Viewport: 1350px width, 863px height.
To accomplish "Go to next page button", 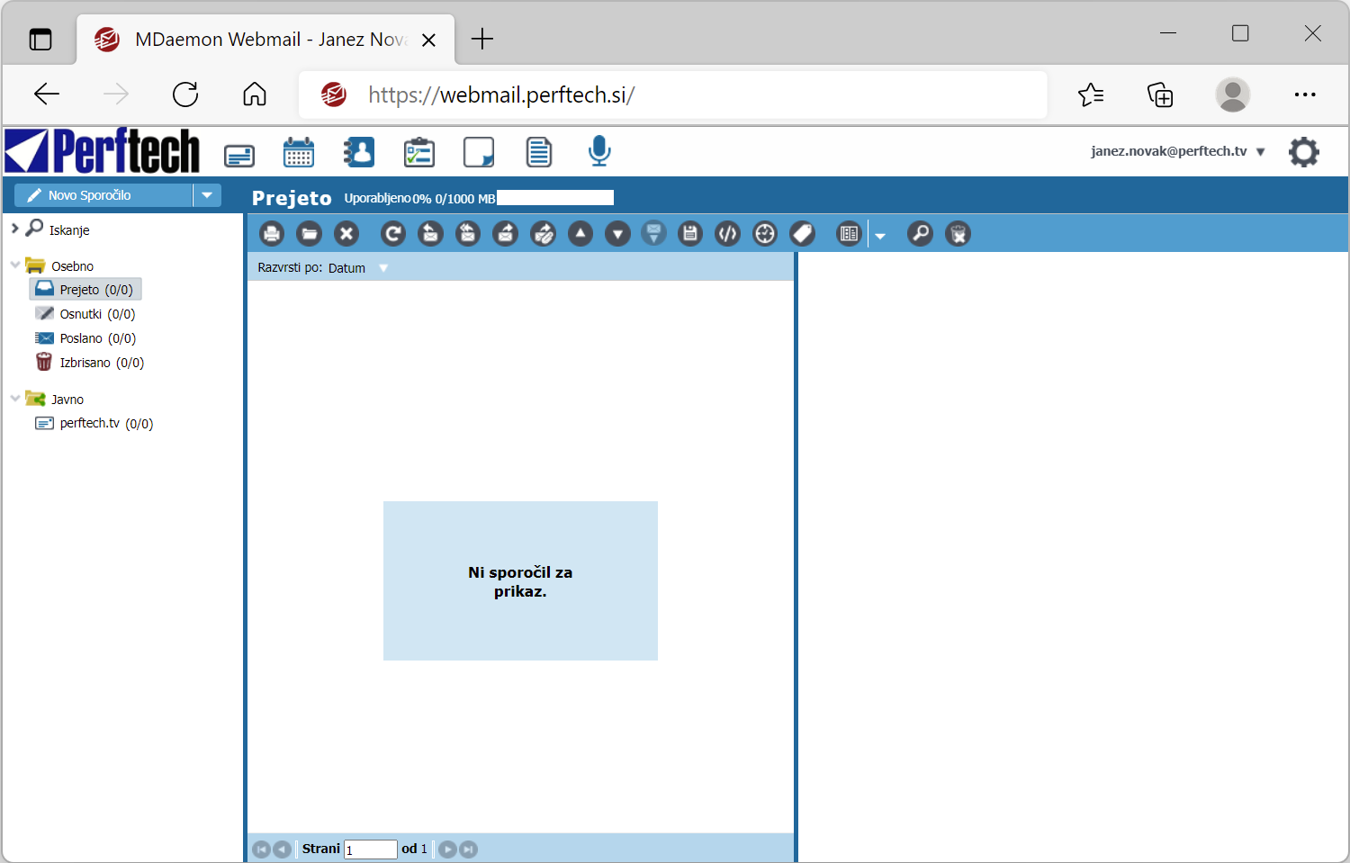I will [x=447, y=850].
